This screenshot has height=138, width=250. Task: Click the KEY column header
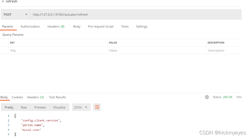(12, 42)
